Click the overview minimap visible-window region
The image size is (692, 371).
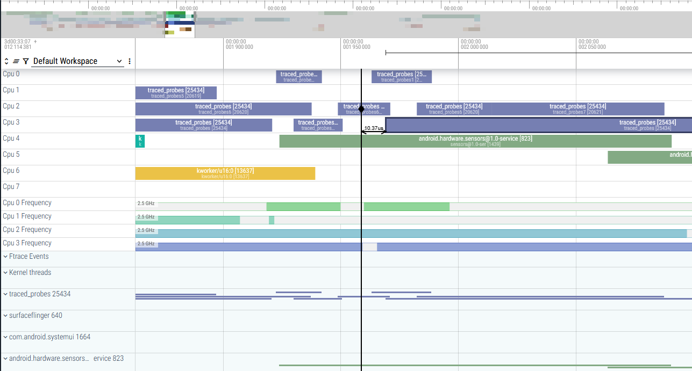[x=180, y=24]
